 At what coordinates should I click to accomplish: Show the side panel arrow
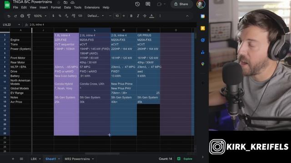(203, 157)
